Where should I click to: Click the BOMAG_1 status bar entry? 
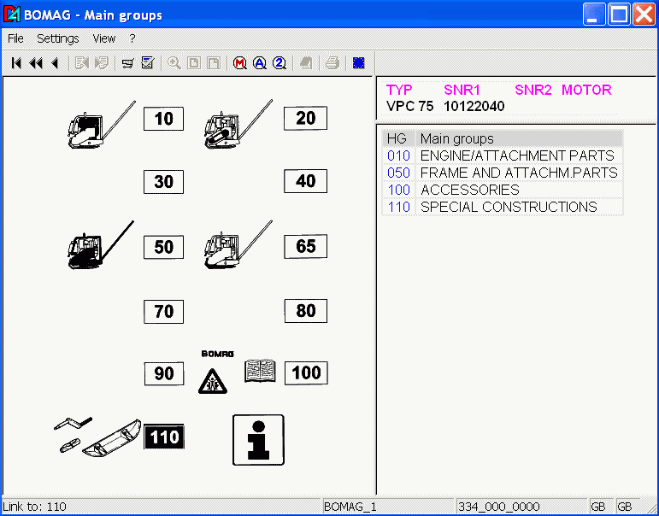tap(389, 507)
